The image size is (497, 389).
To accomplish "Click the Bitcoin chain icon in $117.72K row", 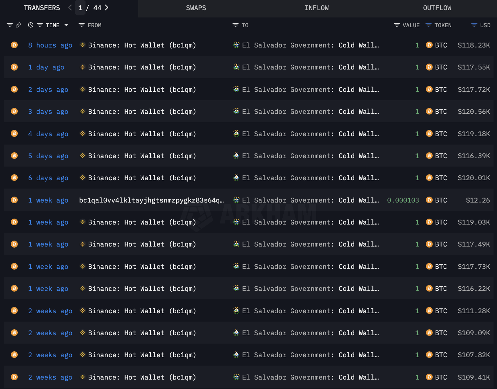I will [14, 89].
